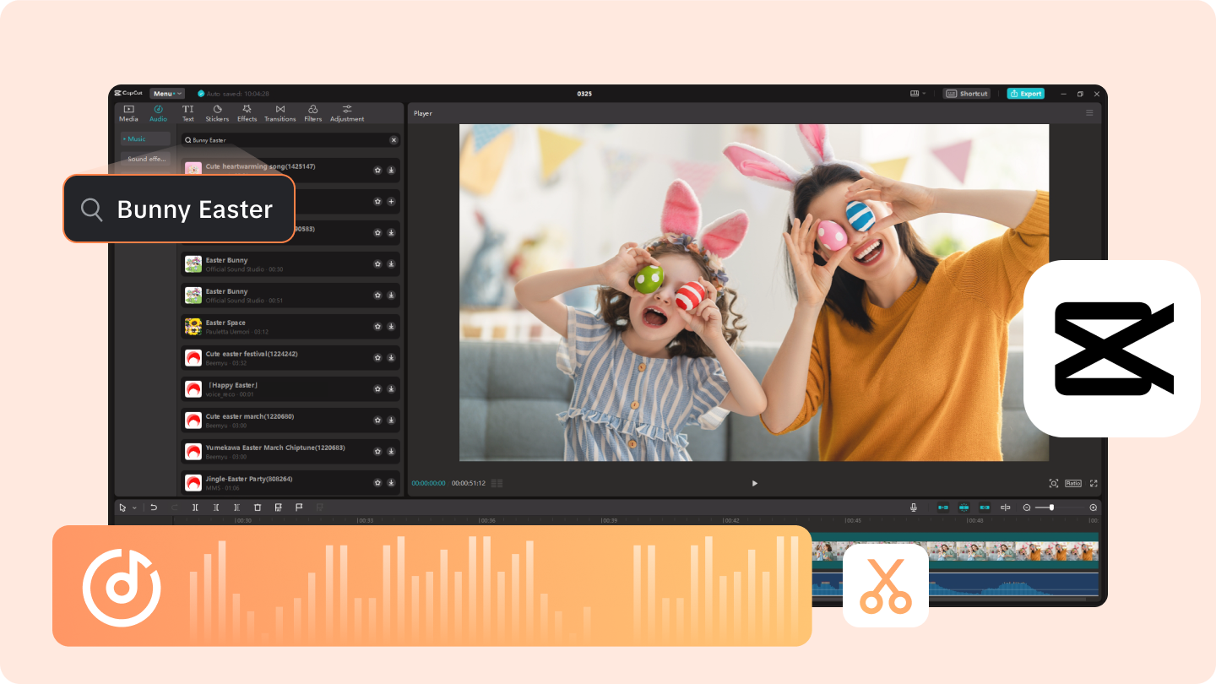Favorite the Yumekawa Easter March Chiptune track
Screen dimensions: 1216x684
pyautogui.click(x=377, y=452)
